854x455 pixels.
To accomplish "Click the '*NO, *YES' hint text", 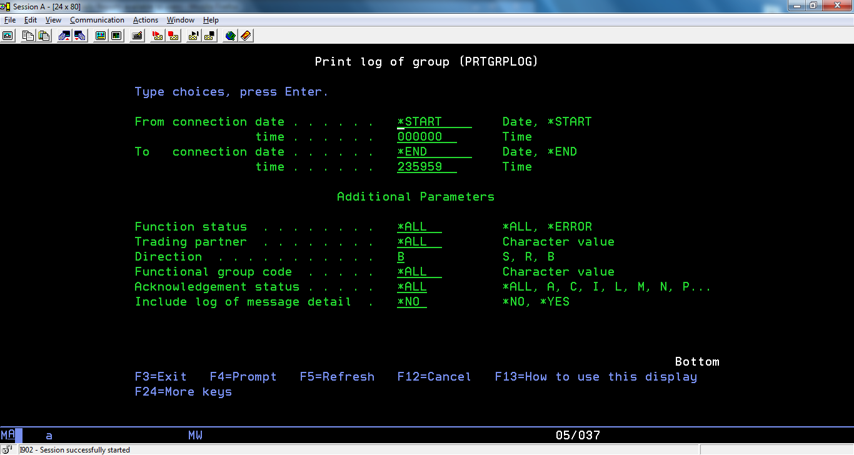I will [536, 302].
